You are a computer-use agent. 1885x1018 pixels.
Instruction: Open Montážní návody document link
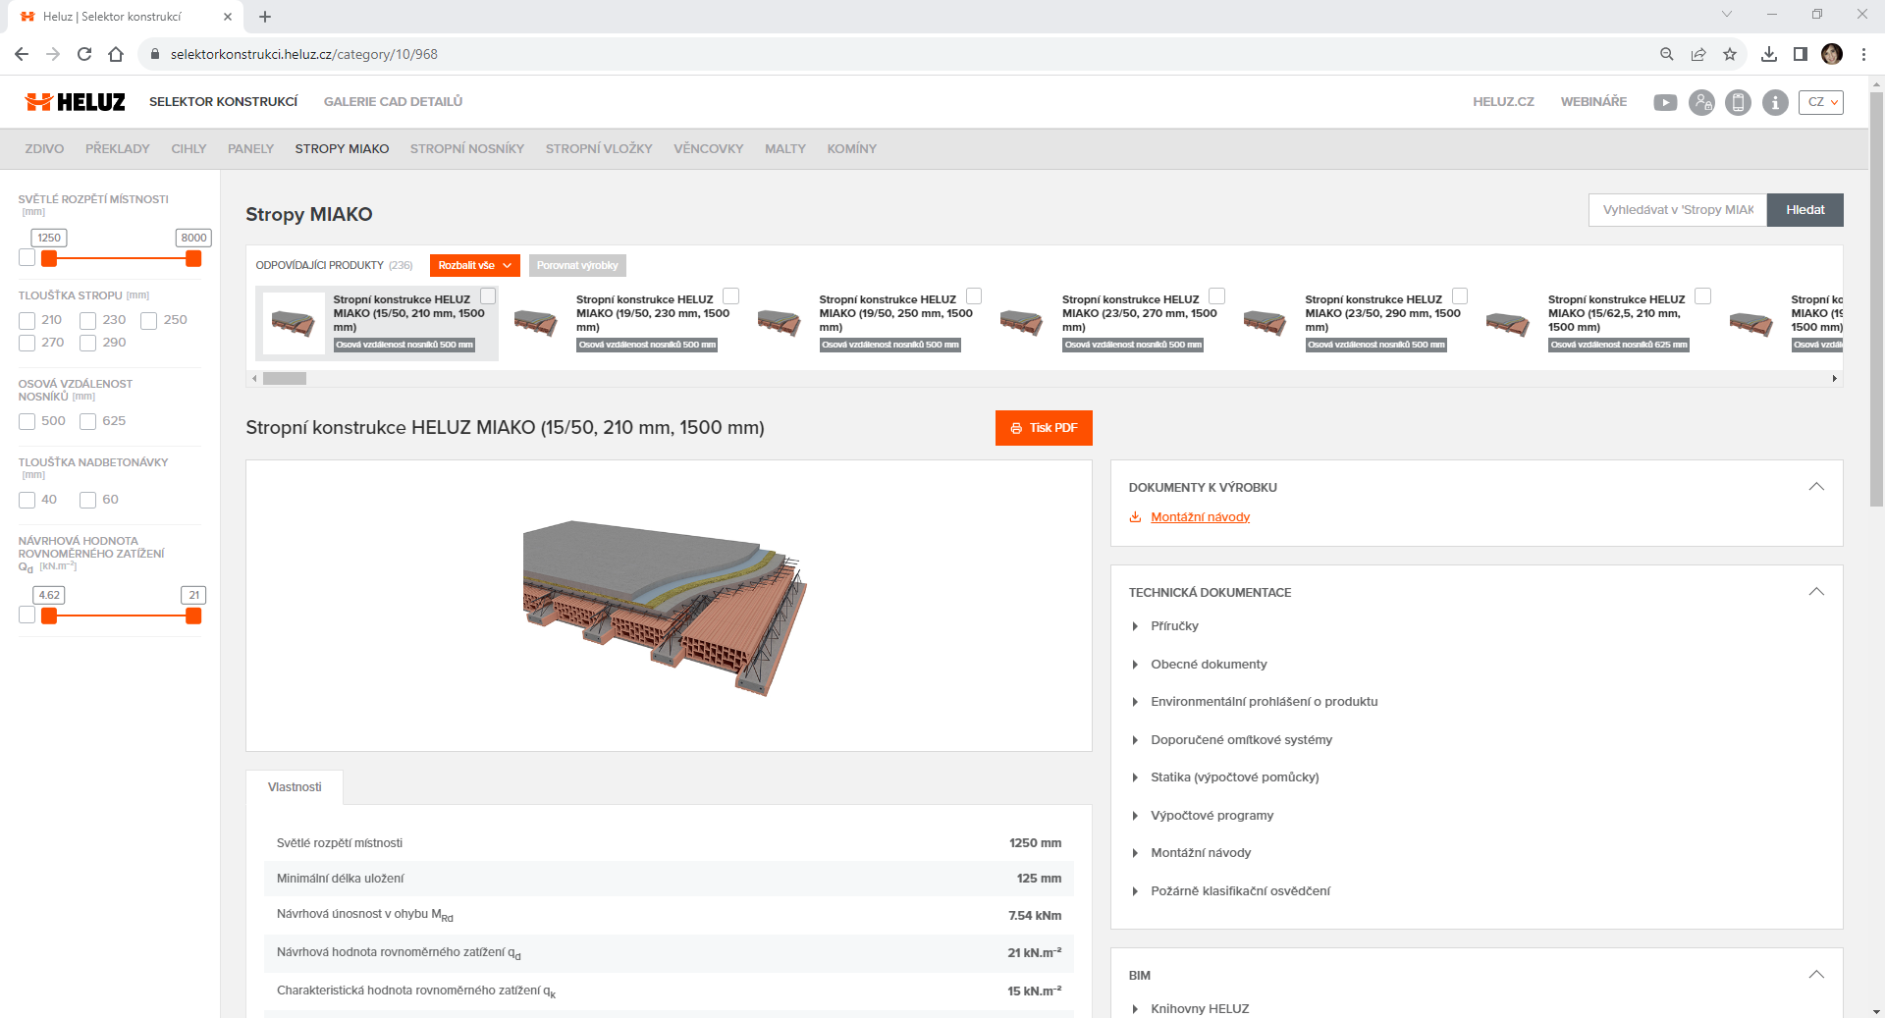(1200, 517)
